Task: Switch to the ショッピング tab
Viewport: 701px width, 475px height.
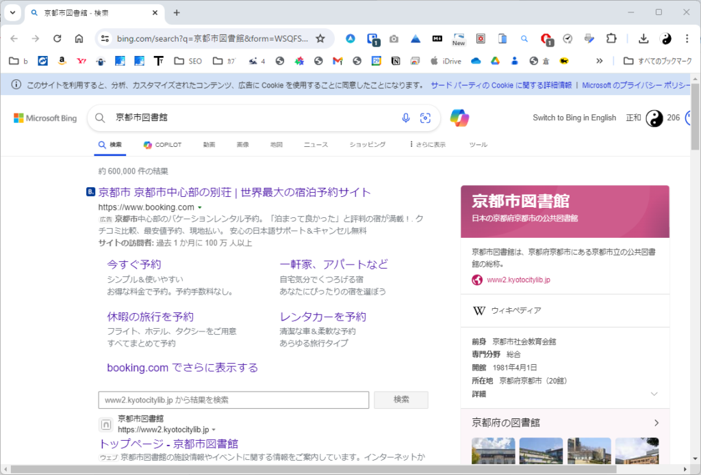Action: click(x=368, y=145)
